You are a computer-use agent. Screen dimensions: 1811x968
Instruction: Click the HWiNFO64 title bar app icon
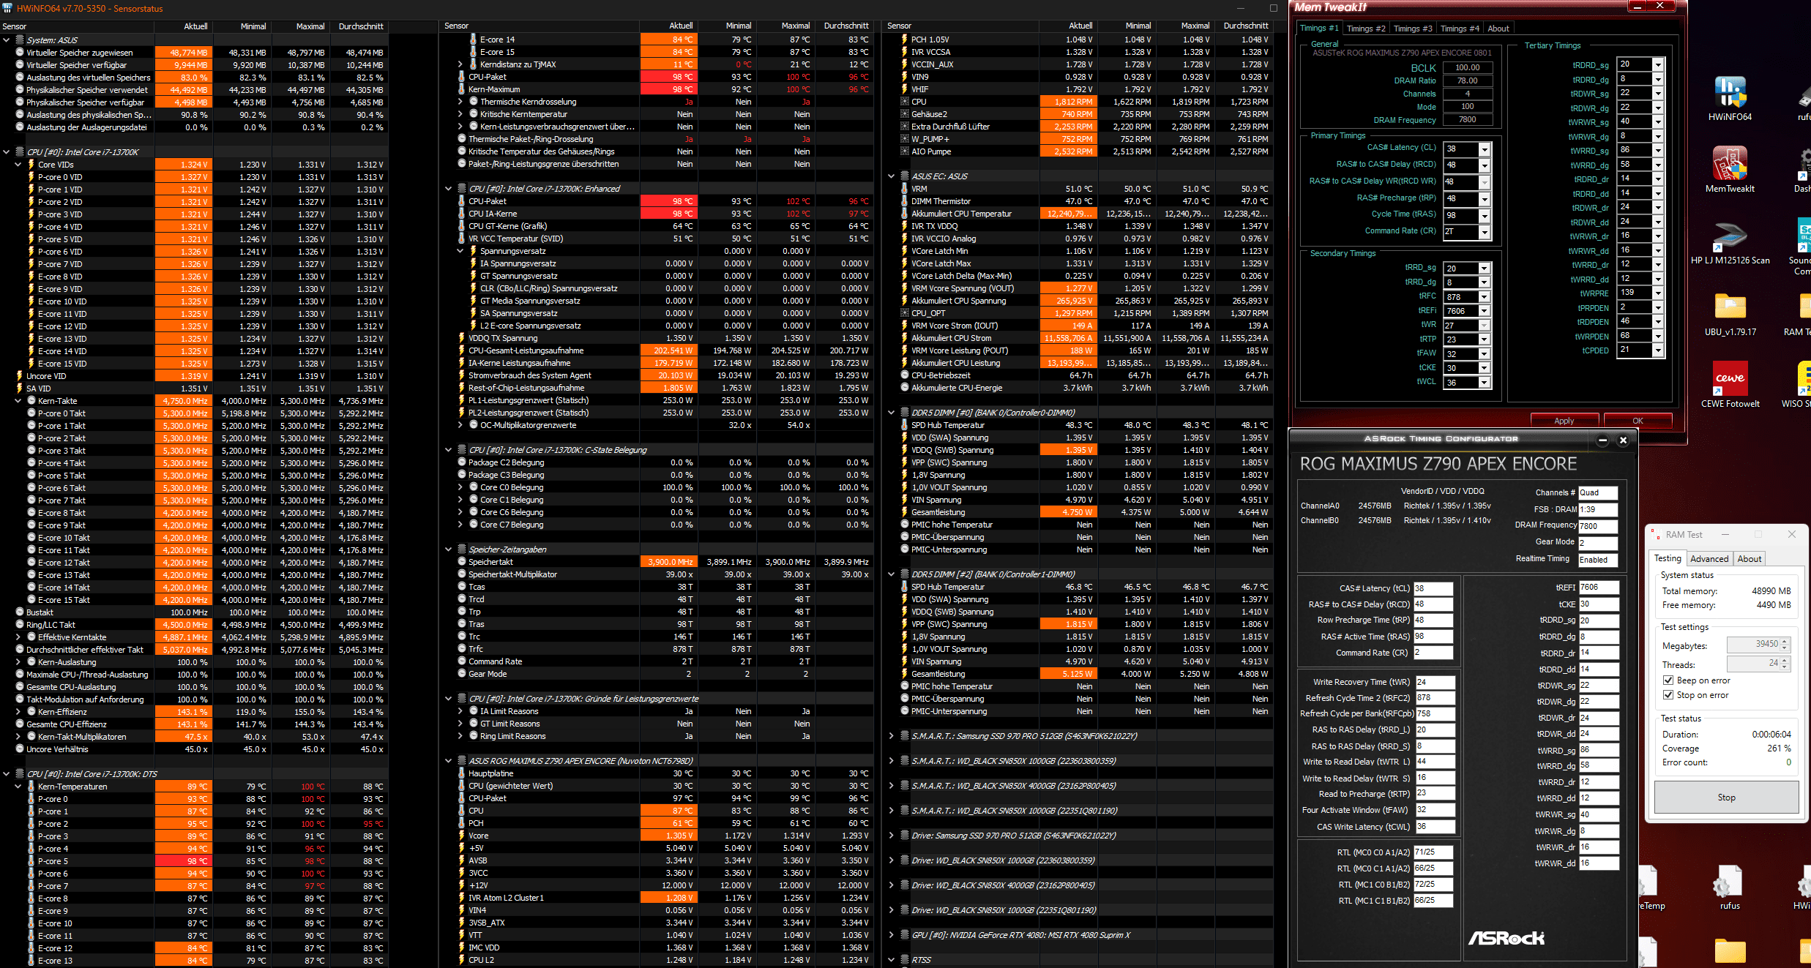7,8
